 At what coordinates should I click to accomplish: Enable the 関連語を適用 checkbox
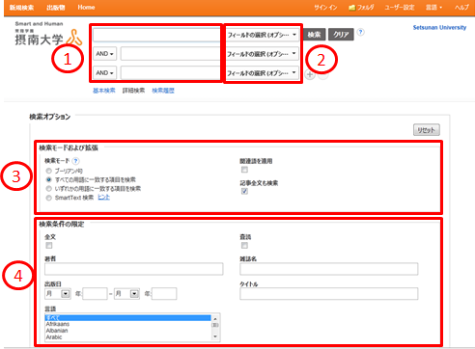(x=244, y=170)
